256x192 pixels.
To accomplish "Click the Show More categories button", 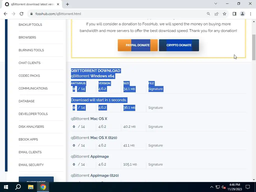I will [36, 179].
